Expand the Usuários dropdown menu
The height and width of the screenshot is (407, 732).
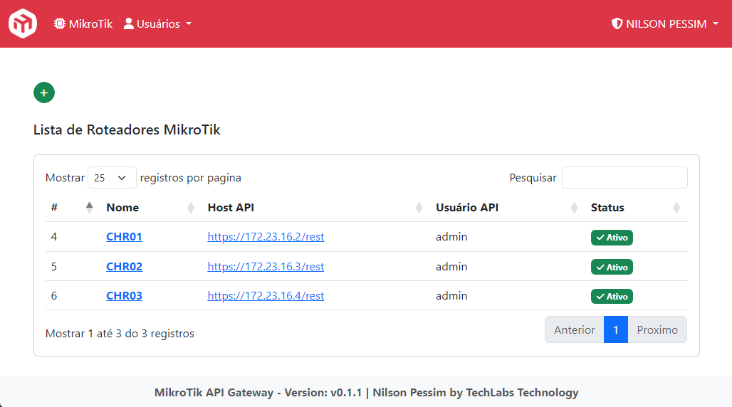pyautogui.click(x=157, y=23)
